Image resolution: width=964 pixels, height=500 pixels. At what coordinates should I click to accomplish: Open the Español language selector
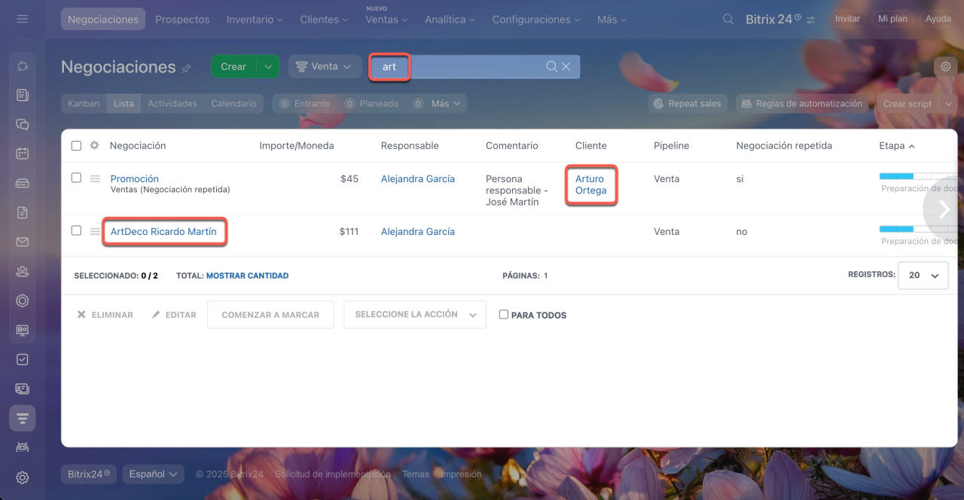tap(153, 474)
